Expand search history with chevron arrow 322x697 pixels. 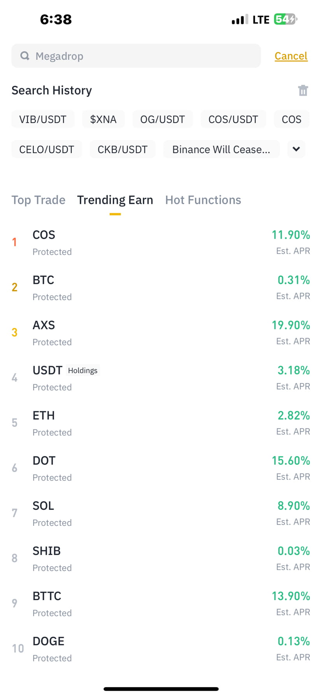pyautogui.click(x=296, y=149)
